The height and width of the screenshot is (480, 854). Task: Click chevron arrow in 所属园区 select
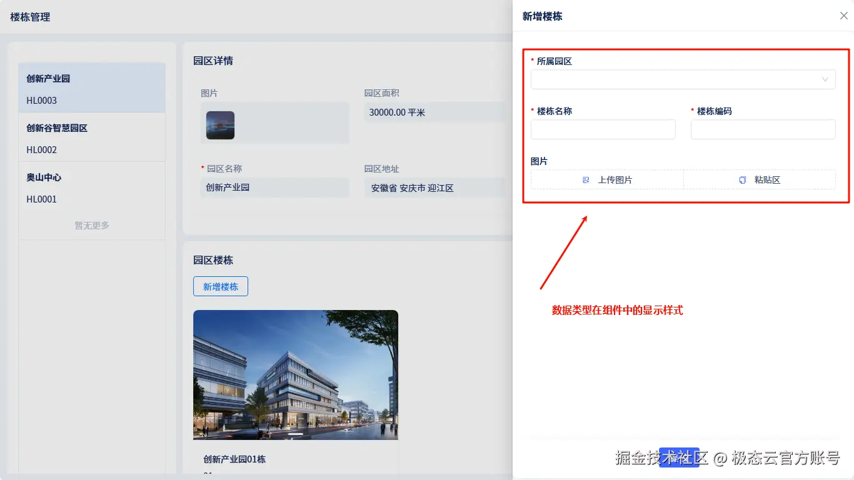click(825, 79)
